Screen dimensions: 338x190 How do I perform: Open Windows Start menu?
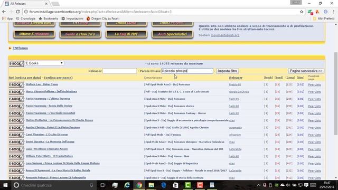click(x=5, y=185)
